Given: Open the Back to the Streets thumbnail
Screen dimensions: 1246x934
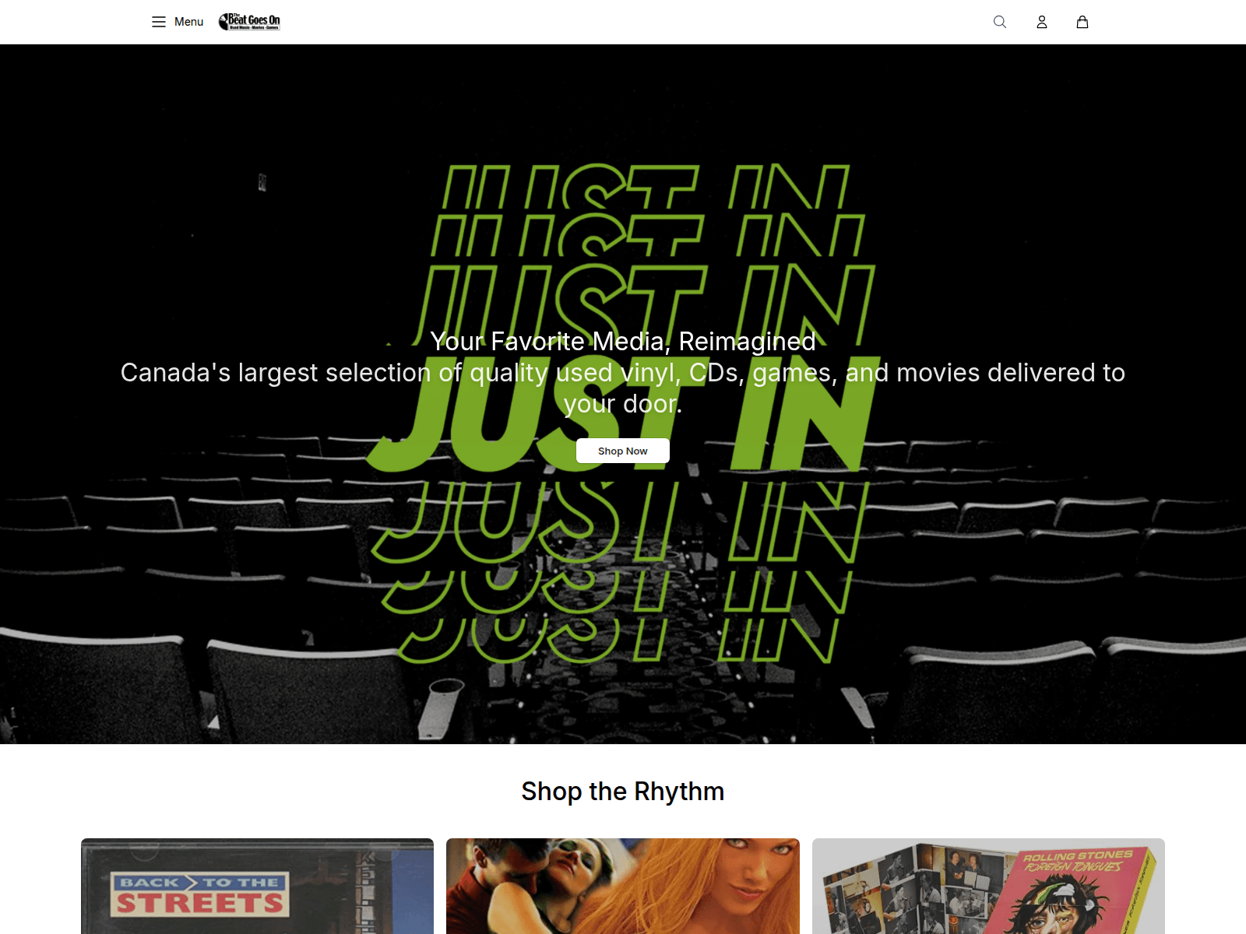Looking at the screenshot, I should tap(257, 886).
